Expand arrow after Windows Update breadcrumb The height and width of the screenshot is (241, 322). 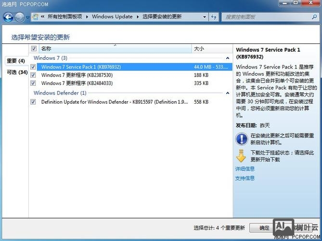pos(138,17)
